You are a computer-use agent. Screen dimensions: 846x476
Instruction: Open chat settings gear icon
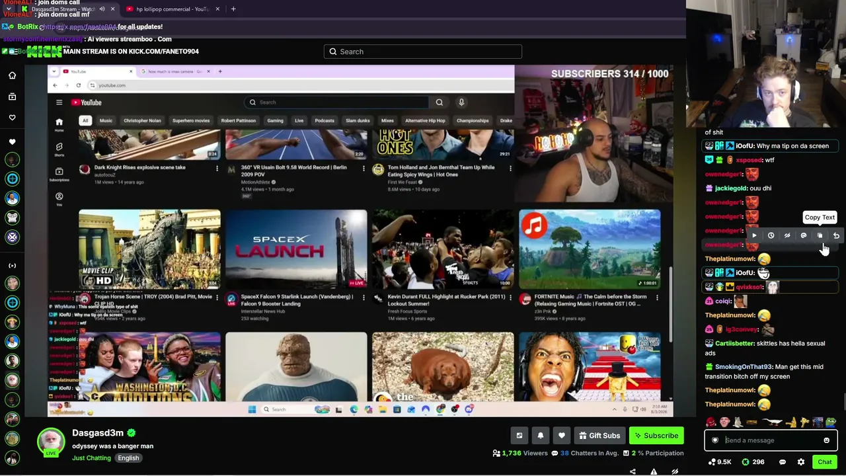tap(801, 462)
